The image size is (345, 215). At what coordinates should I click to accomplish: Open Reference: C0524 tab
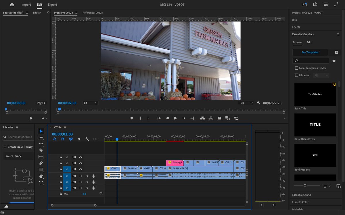click(93, 13)
